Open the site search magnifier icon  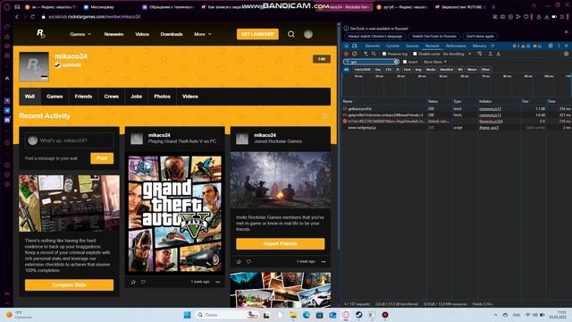click(291, 34)
